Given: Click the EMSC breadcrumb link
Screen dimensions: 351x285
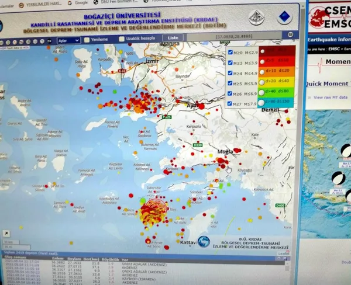Looking at the screenshot, I should pos(334,48).
